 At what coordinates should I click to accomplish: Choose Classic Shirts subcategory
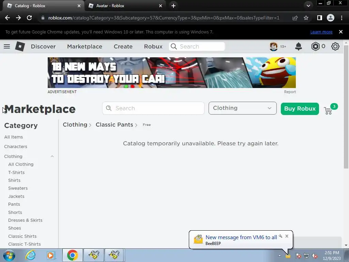(22, 236)
